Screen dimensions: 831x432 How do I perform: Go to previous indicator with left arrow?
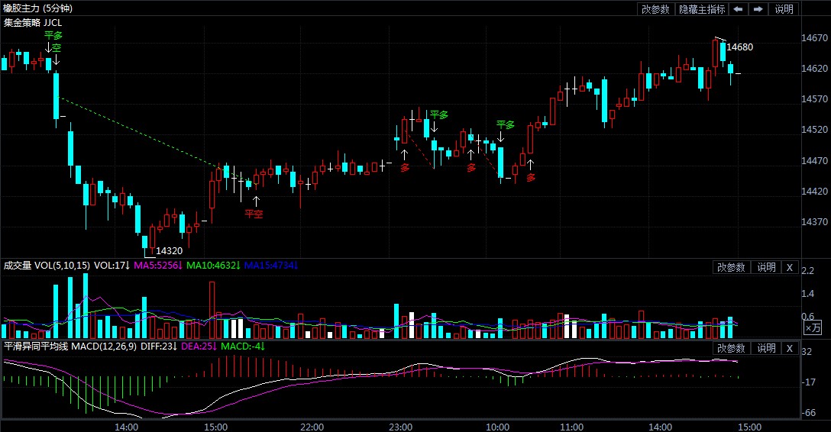point(739,9)
